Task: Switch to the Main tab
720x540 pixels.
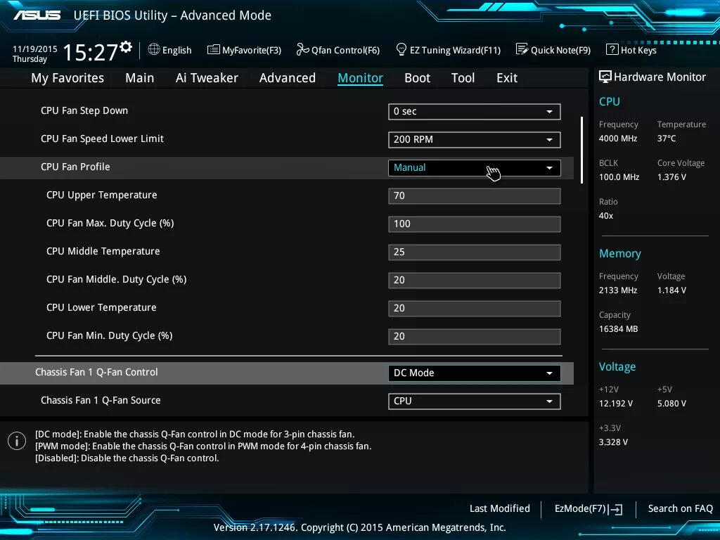Action: [x=140, y=78]
